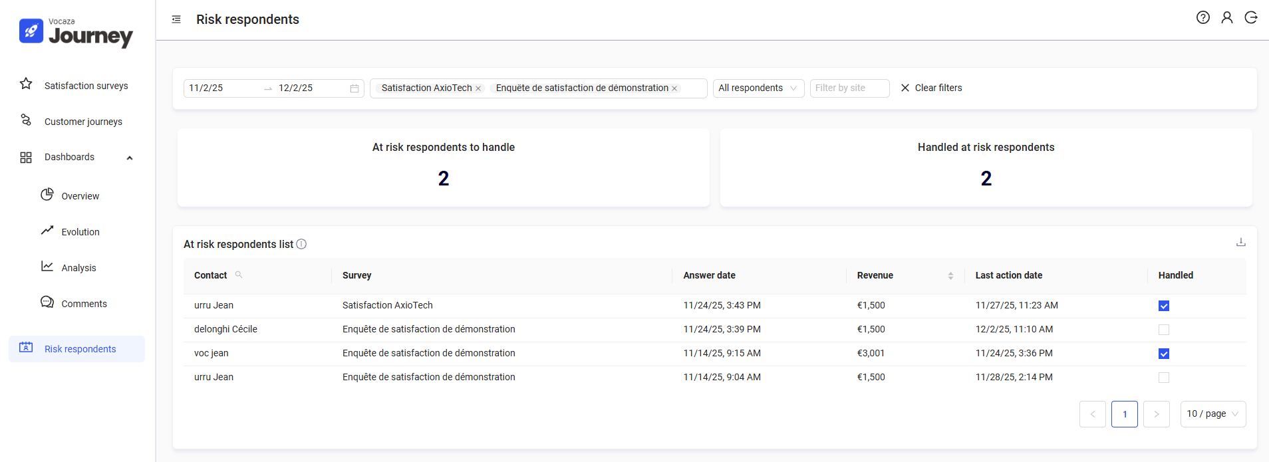
Task: Remove the Satisfaction AxioTech filter tag
Action: [478, 88]
